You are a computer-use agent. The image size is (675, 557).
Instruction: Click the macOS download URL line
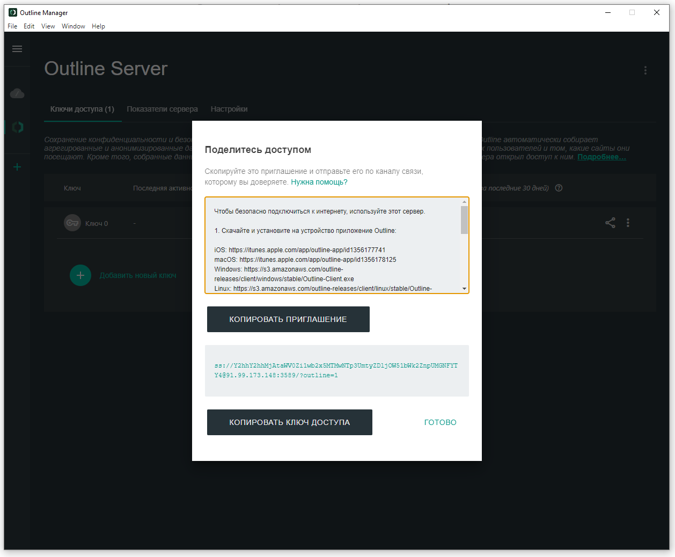coord(305,260)
